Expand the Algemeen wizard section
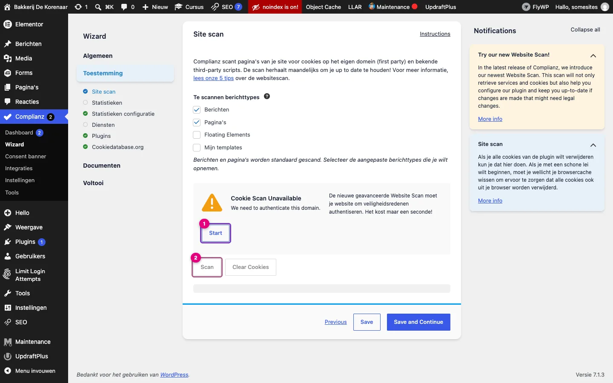 [x=98, y=56]
